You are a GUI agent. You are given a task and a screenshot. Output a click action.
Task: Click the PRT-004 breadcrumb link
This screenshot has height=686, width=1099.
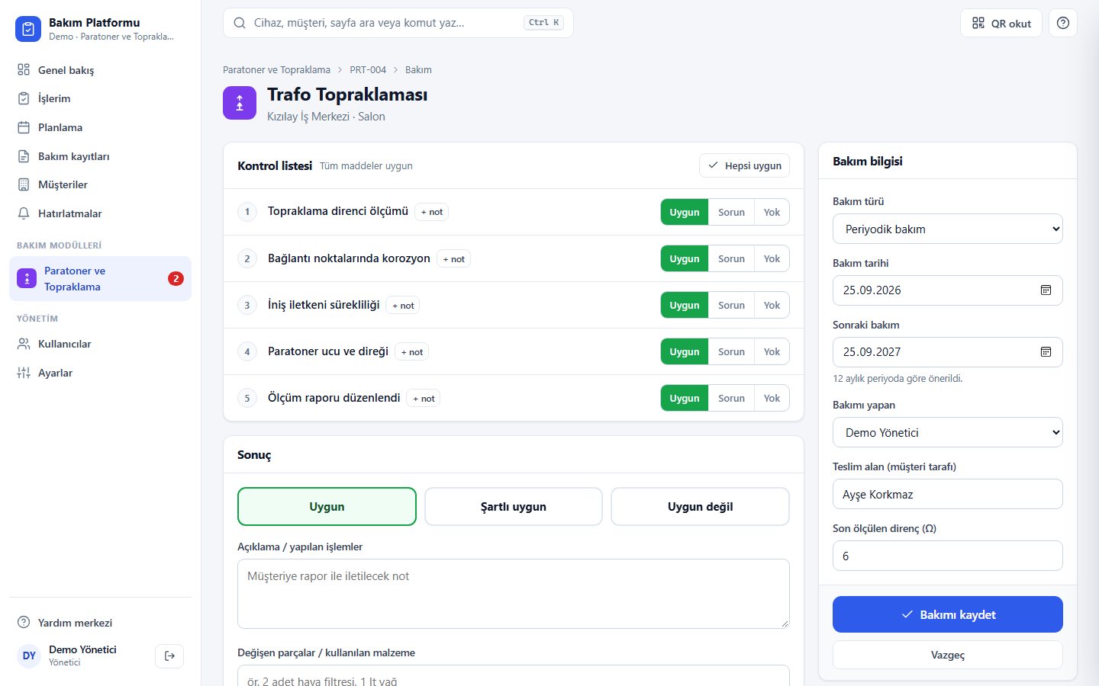(x=368, y=70)
